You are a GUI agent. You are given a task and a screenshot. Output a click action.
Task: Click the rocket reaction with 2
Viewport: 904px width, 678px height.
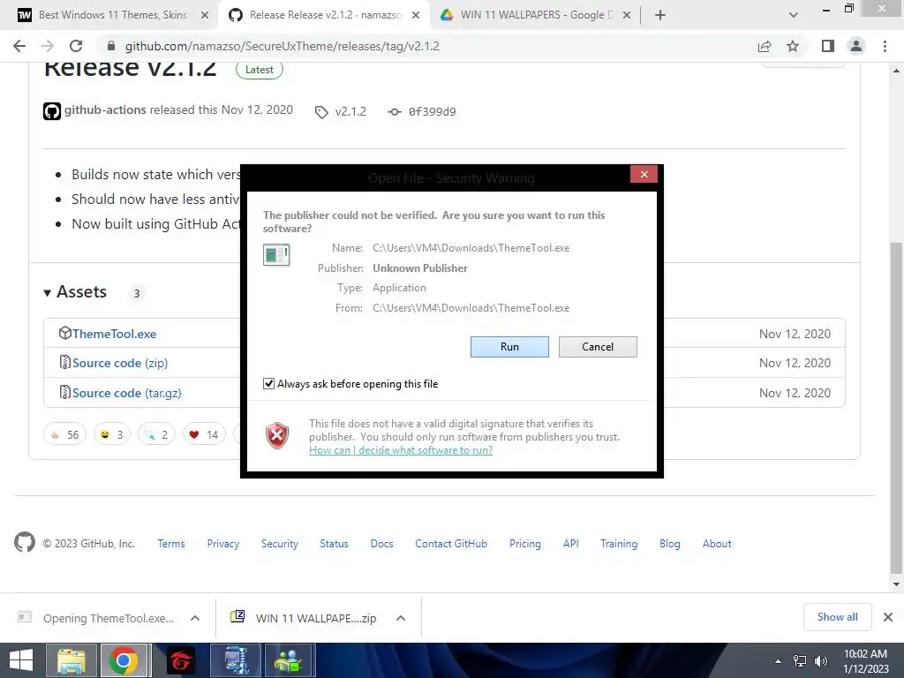coord(156,434)
